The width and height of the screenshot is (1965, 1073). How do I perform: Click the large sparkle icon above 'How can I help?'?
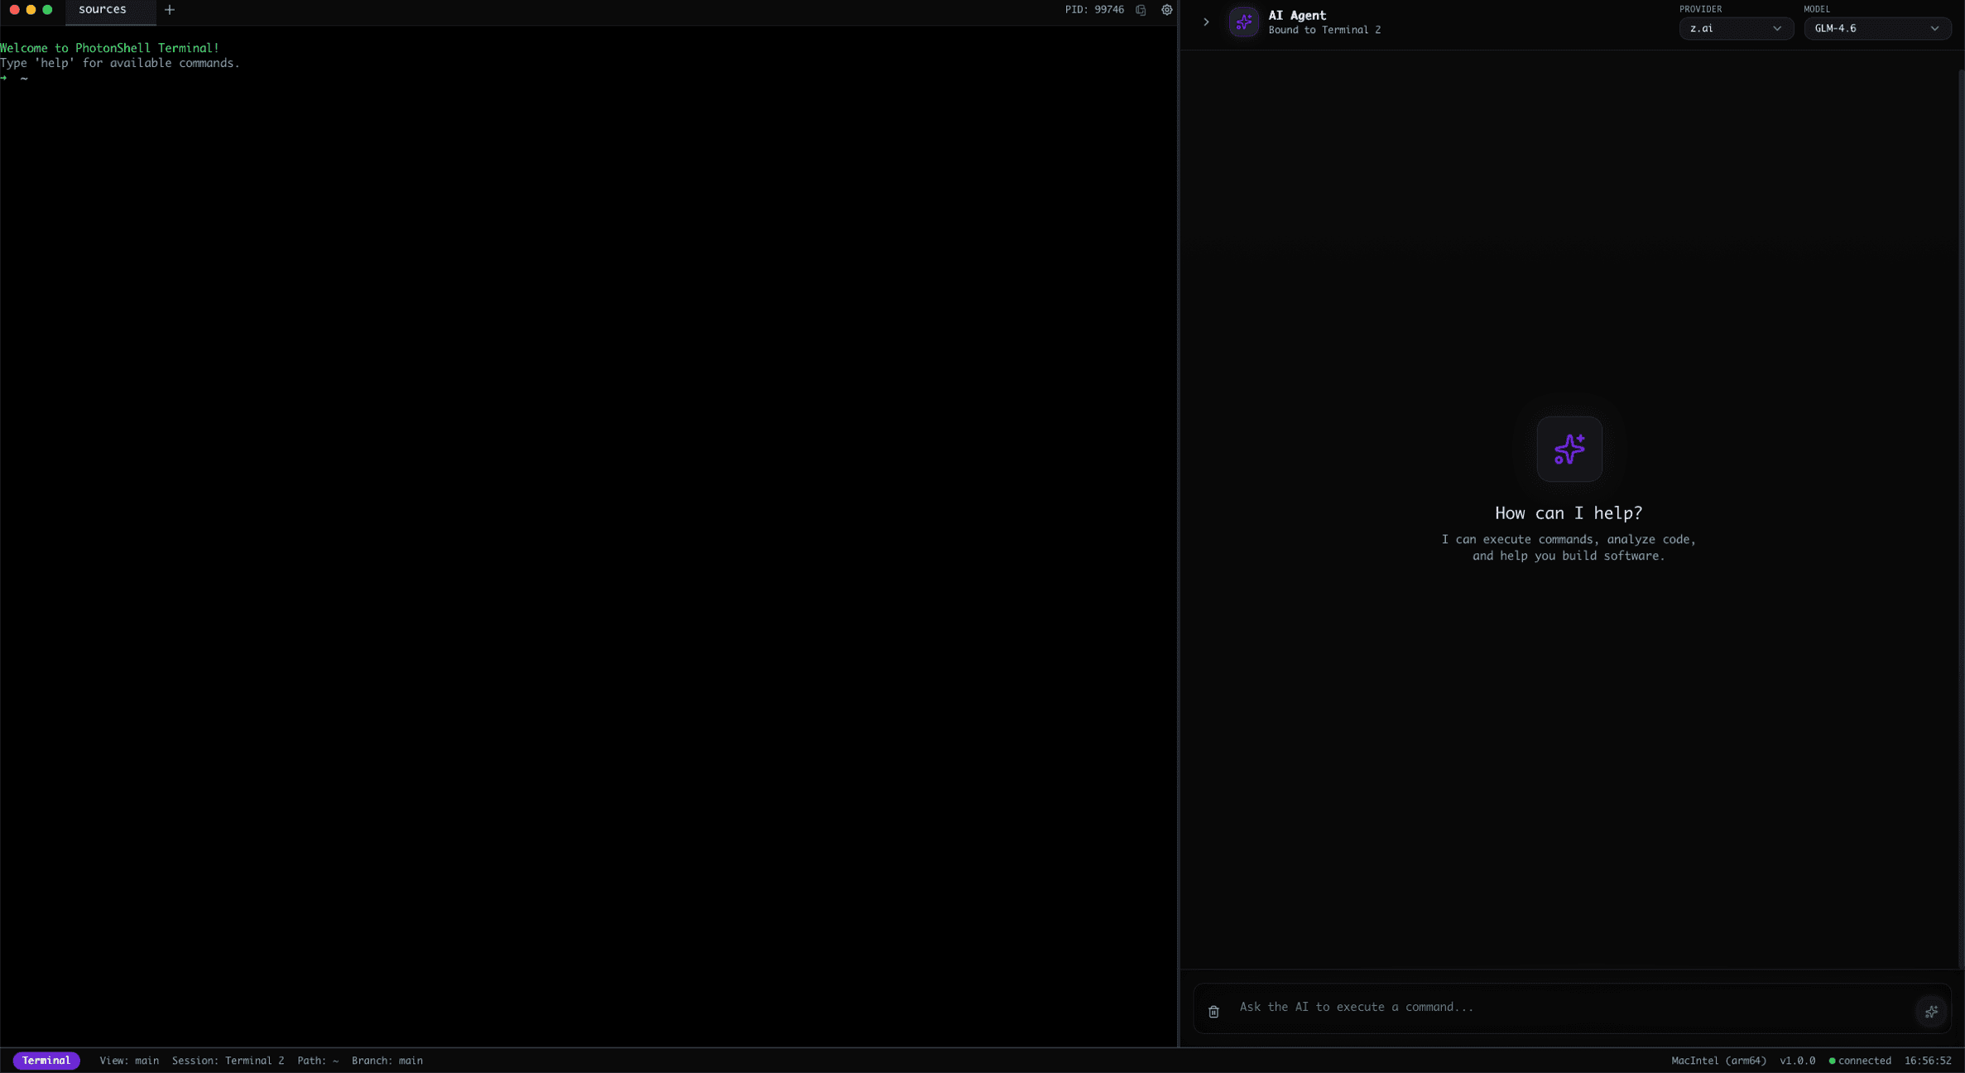click(1569, 449)
